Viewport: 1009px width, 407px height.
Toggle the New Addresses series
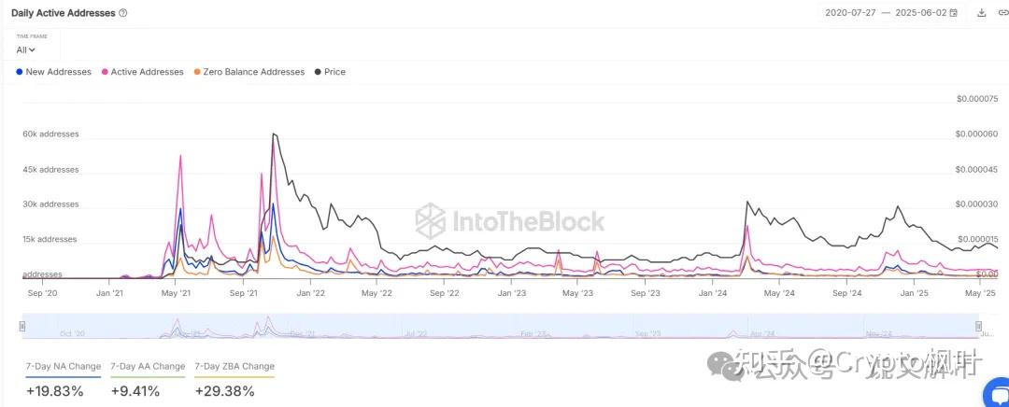click(58, 72)
